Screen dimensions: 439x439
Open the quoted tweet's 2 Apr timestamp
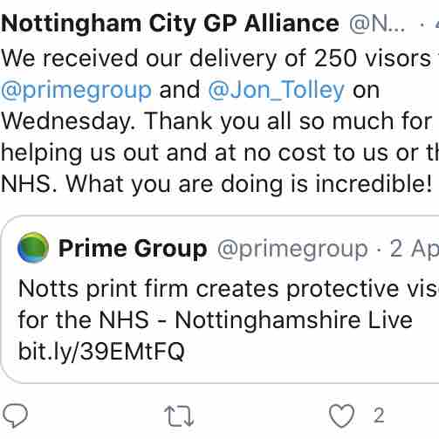pyautogui.click(x=415, y=249)
